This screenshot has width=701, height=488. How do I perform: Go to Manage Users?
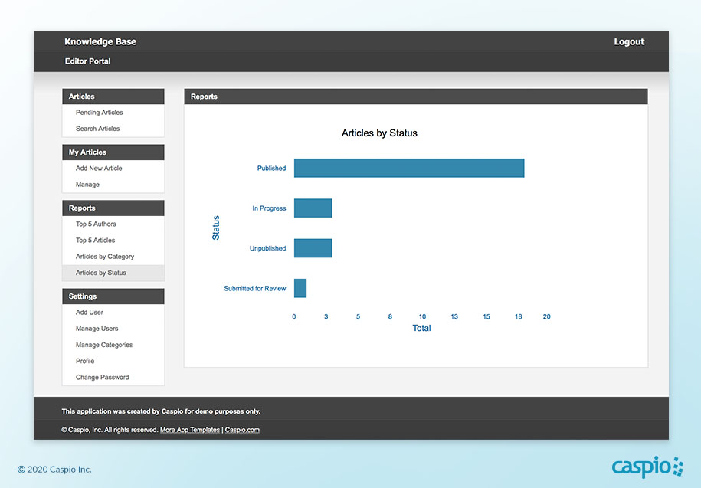click(x=97, y=329)
